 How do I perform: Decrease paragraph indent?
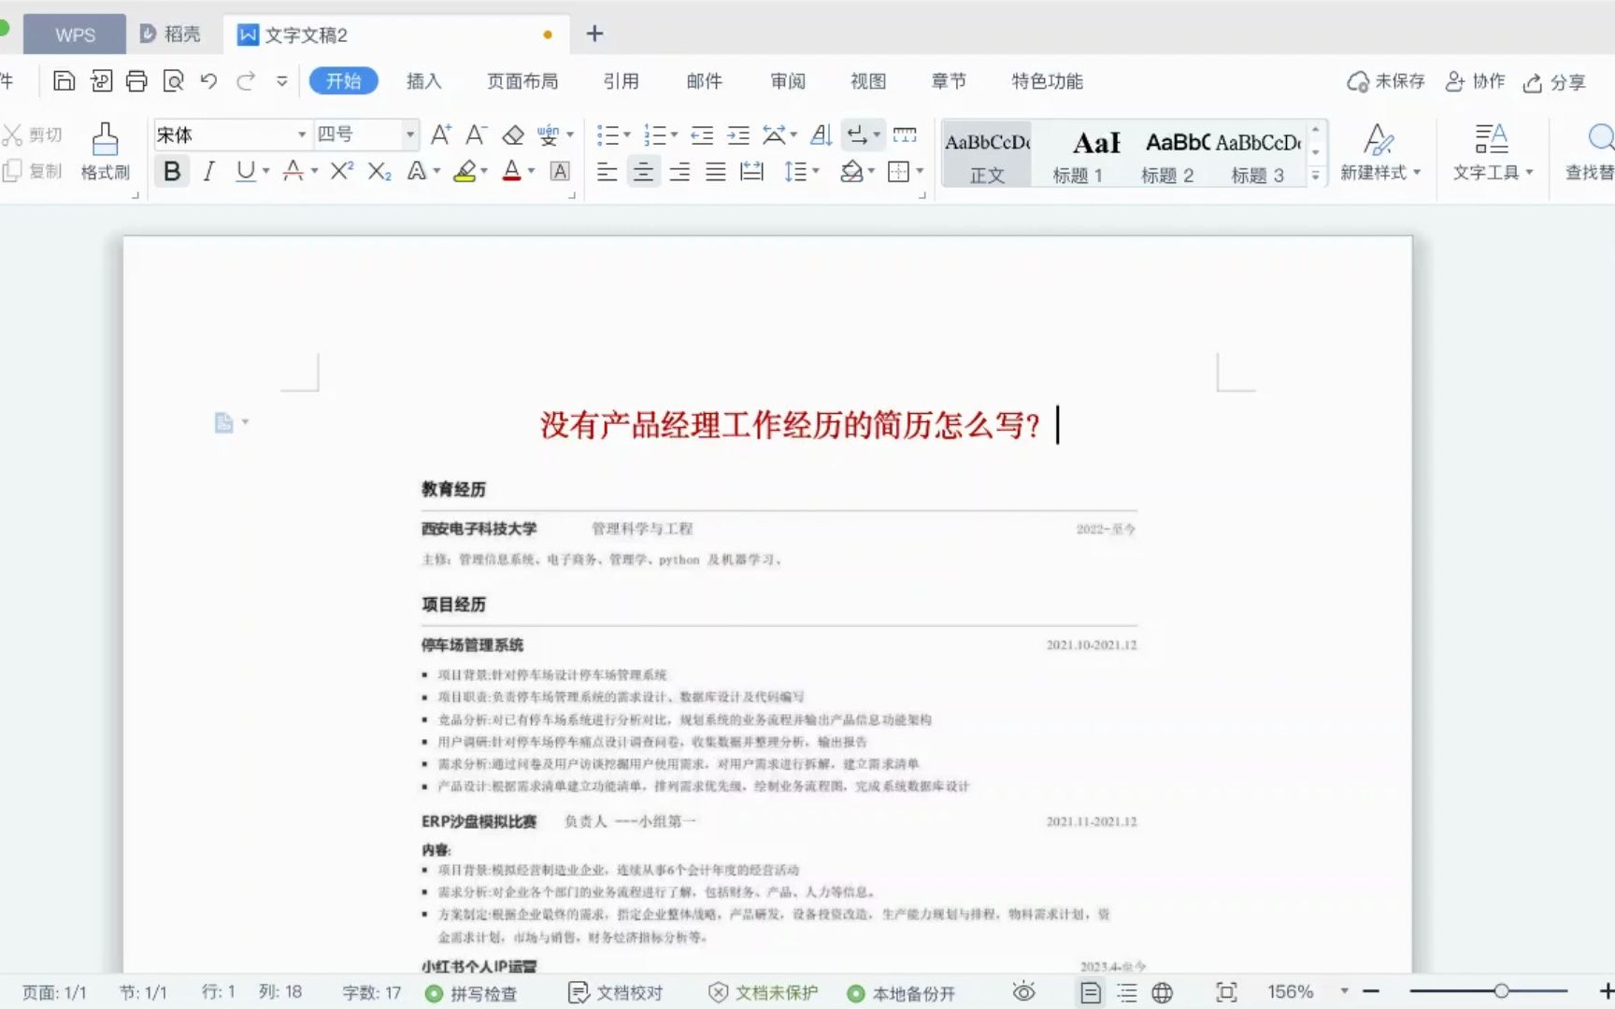pyautogui.click(x=702, y=135)
